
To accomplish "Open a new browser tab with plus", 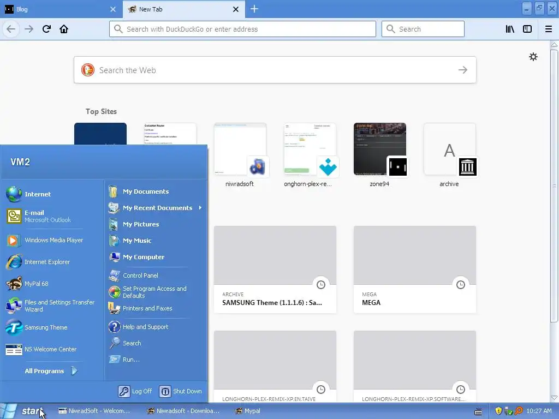I will pos(254,9).
